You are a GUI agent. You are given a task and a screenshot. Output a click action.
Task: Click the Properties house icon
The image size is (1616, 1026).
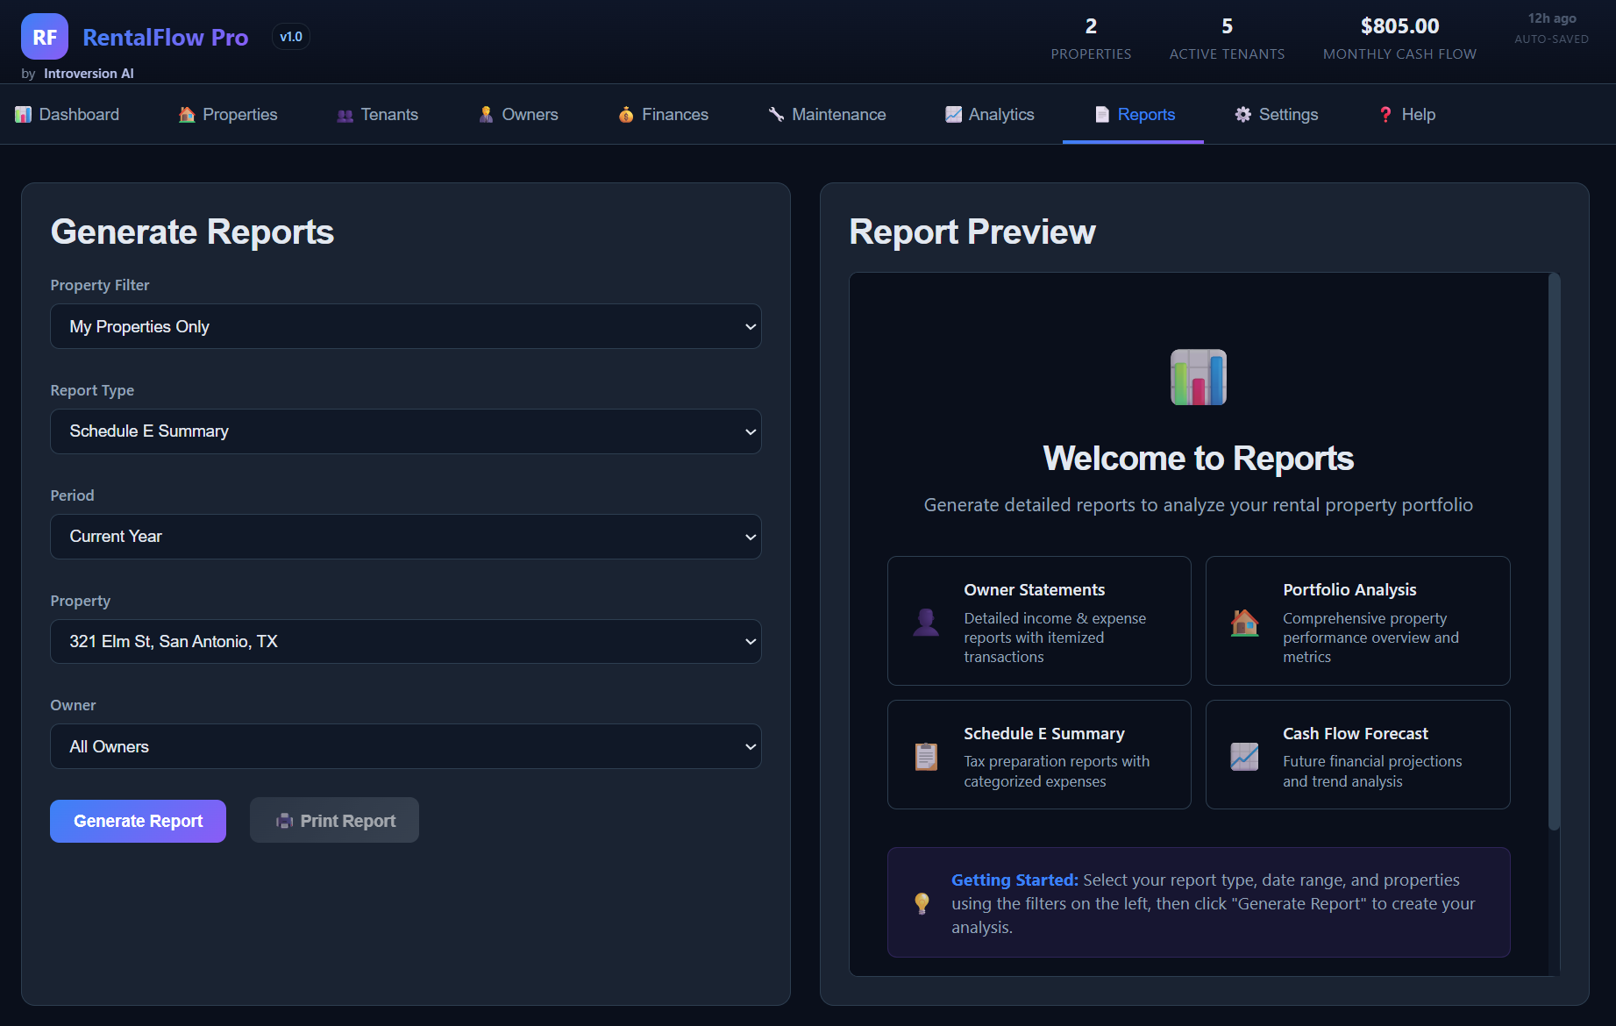tap(185, 114)
